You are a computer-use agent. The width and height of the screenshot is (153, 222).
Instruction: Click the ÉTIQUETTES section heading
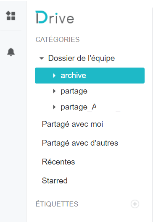tap(57, 204)
